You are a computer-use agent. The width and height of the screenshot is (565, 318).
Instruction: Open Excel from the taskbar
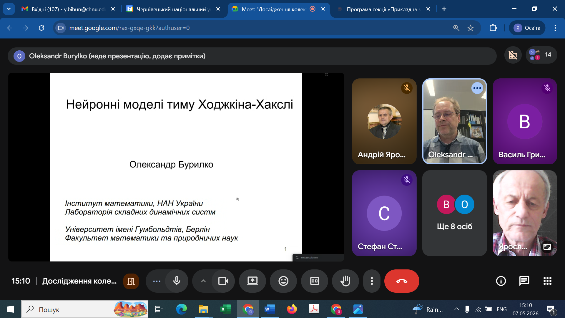(225, 309)
